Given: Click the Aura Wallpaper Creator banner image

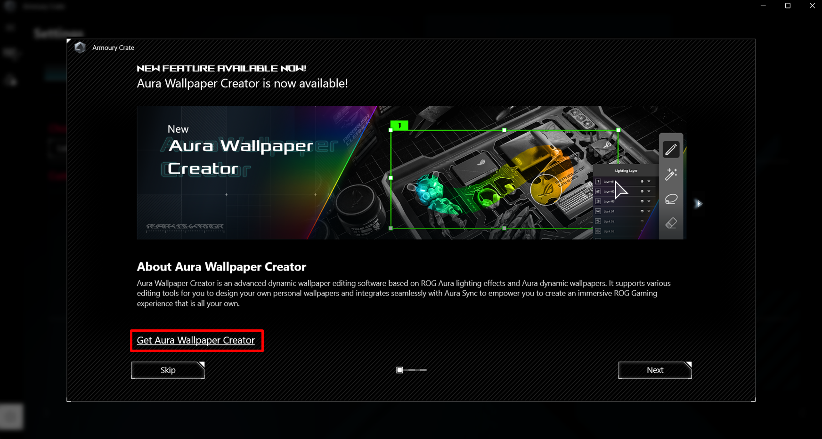Looking at the screenshot, I should click(411, 173).
